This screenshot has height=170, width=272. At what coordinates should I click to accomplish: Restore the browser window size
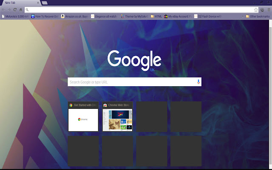point(261,3)
